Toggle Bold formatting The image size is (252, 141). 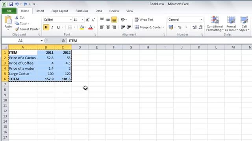[46, 27]
